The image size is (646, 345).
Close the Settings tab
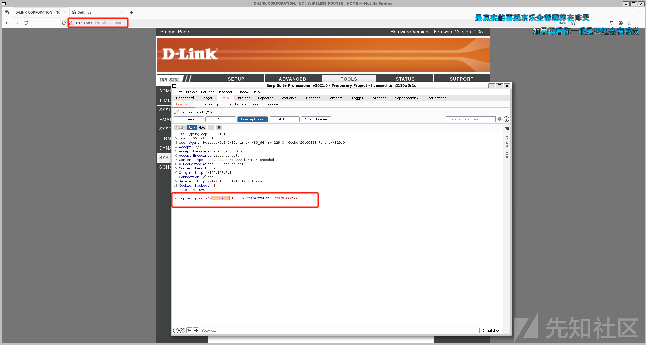[122, 12]
